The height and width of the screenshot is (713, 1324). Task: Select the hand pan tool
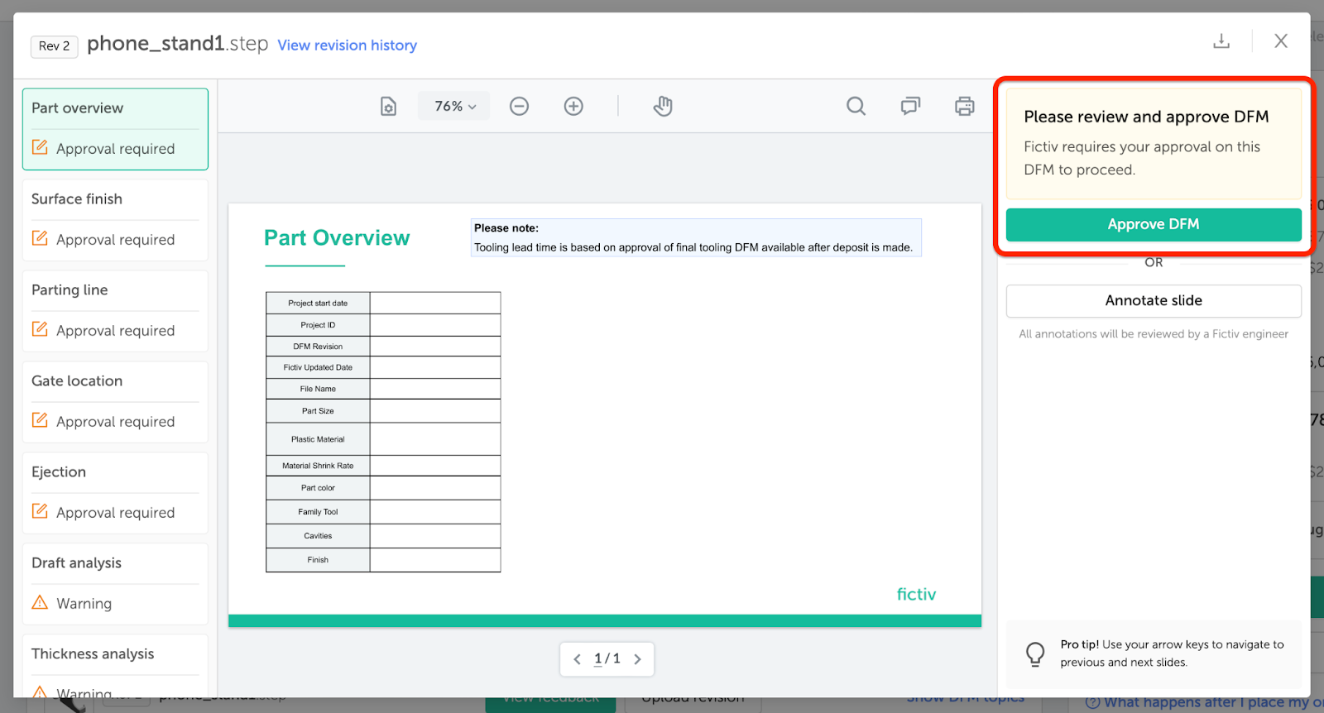(x=663, y=106)
